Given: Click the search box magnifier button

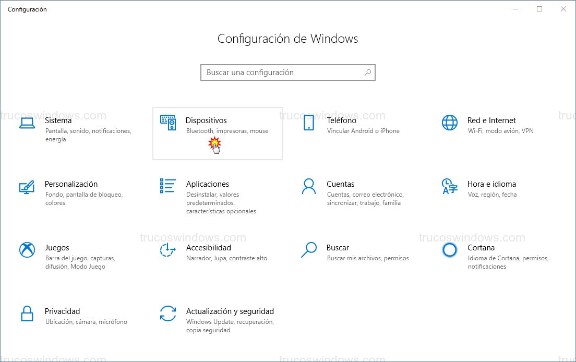Looking at the screenshot, I should pos(368,73).
